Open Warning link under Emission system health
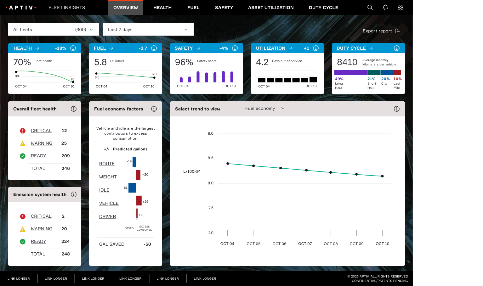The height and width of the screenshot is (286, 483). coord(42,229)
